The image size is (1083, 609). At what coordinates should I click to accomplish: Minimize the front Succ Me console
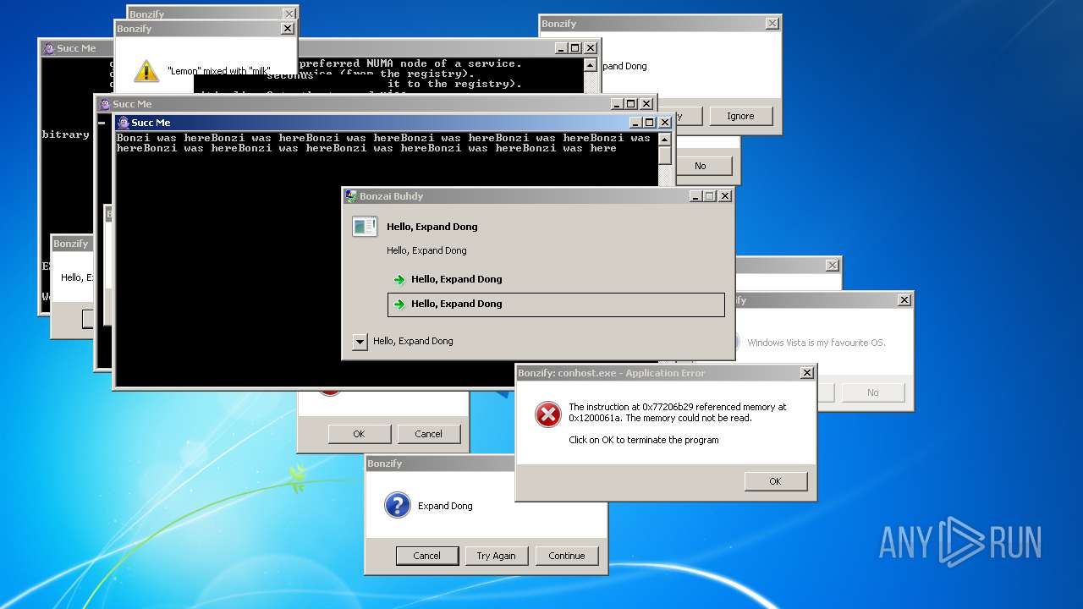(x=635, y=123)
